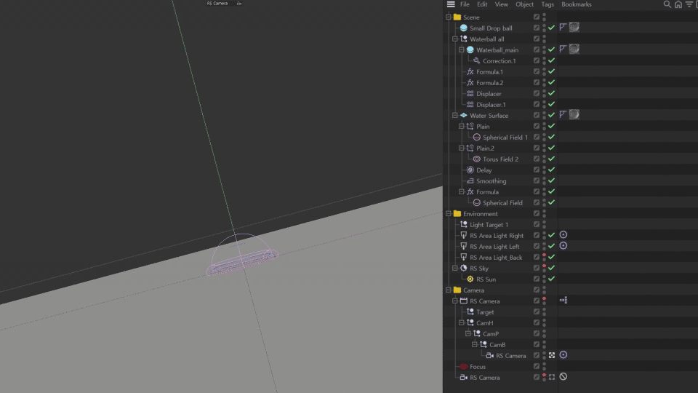
Task: Collapse the Waterball all group
Action: (x=455, y=39)
